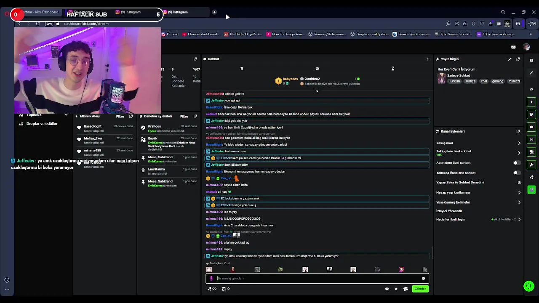Screen dimensions: 539x303
Task: Open chat settings gear beside Gönder
Action: [x=396, y=289]
